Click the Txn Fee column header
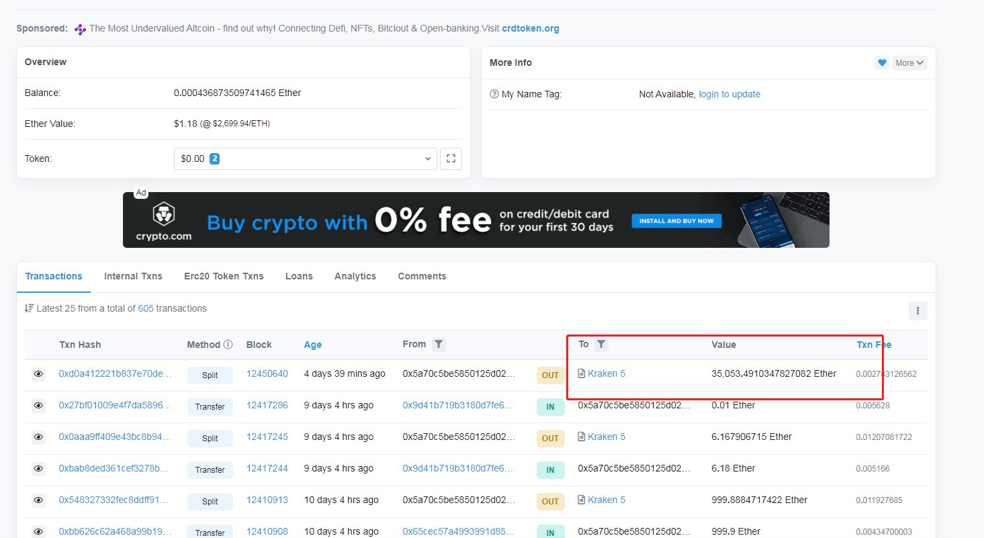This screenshot has height=538, width=984. tap(874, 345)
